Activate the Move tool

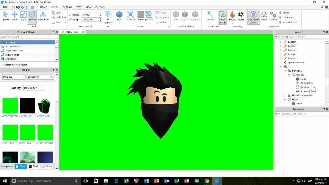(x=14, y=16)
